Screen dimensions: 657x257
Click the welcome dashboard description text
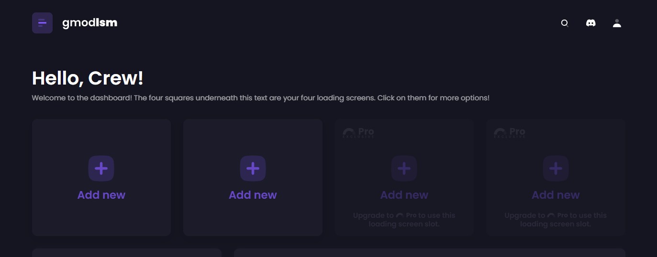(x=260, y=98)
